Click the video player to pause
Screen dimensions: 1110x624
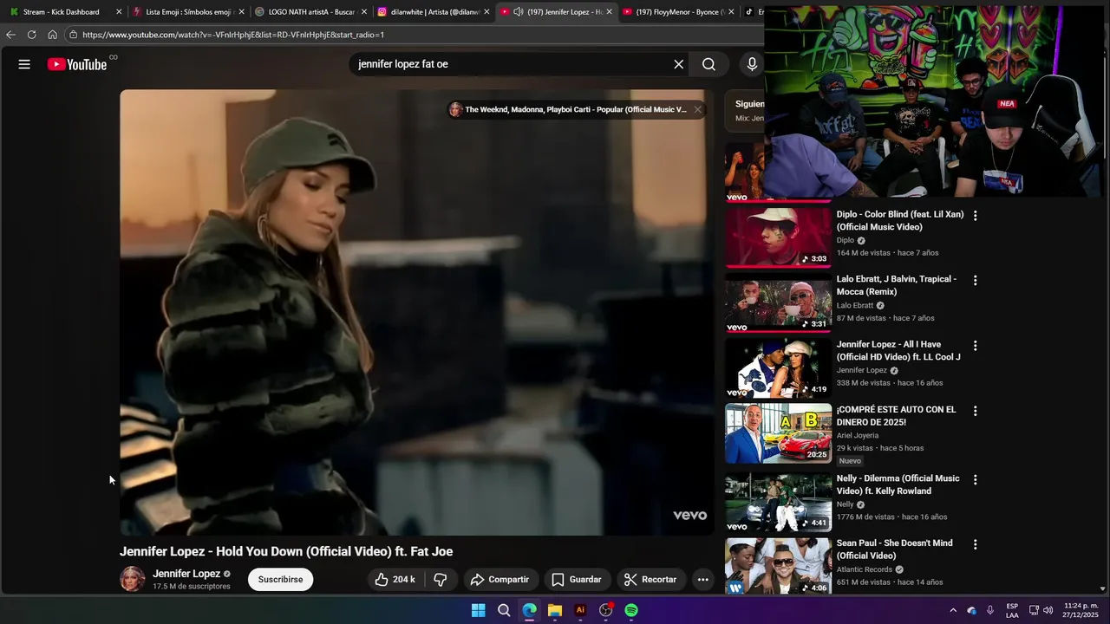416,312
